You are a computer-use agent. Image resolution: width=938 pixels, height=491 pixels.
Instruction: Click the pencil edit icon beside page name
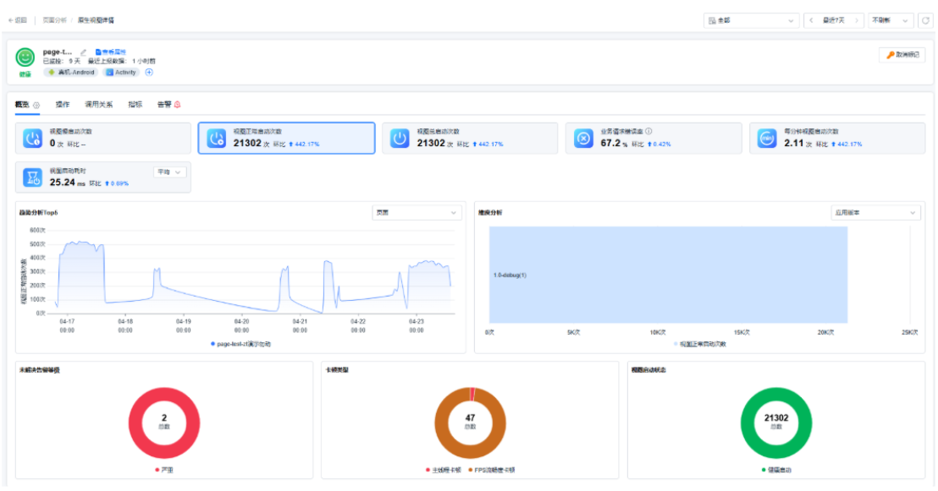83,52
